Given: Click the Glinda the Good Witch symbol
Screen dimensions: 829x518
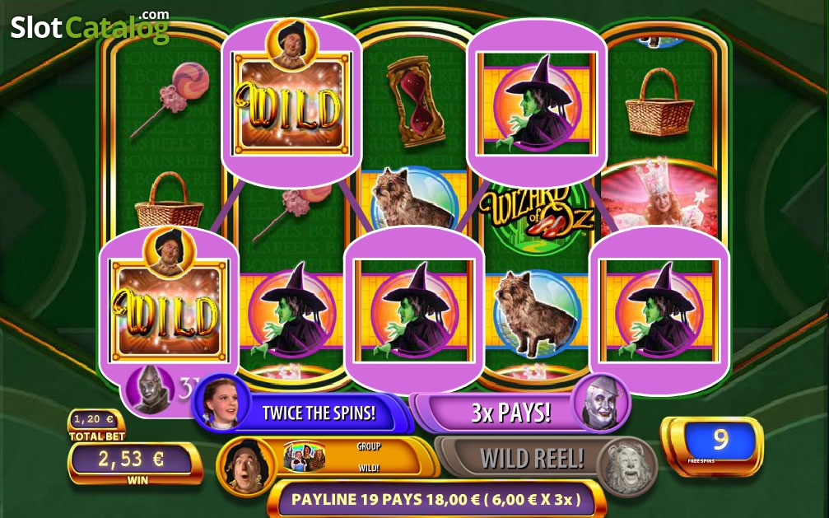Looking at the screenshot, I should coord(659,198).
